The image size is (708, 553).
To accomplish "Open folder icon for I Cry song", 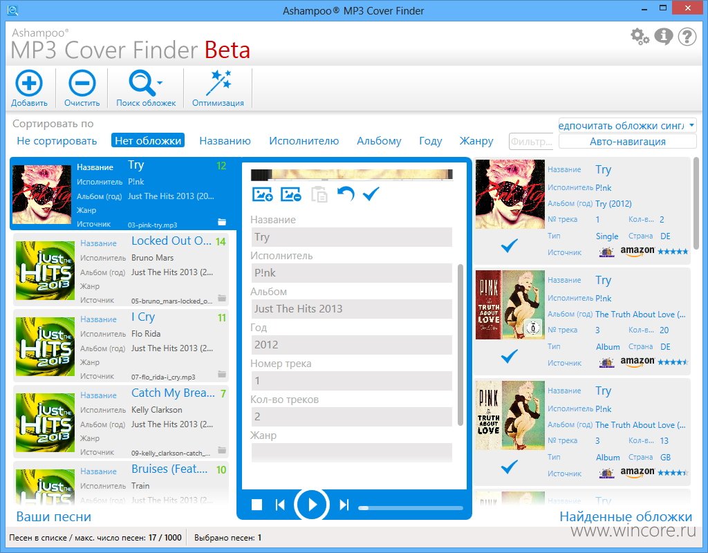I will pos(222,374).
